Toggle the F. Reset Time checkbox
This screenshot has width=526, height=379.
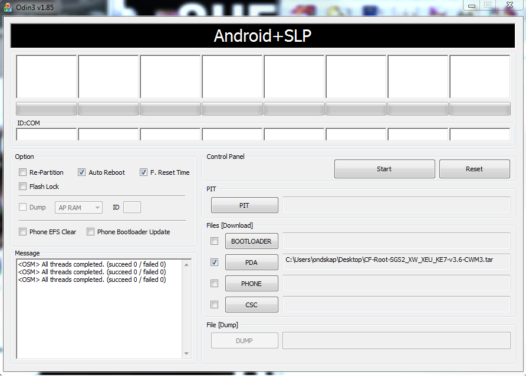tap(143, 172)
